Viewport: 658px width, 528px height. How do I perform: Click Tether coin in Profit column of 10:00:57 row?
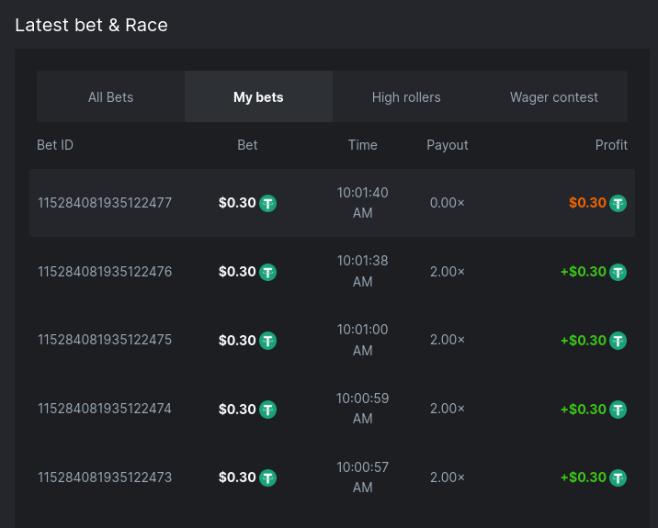(x=618, y=477)
